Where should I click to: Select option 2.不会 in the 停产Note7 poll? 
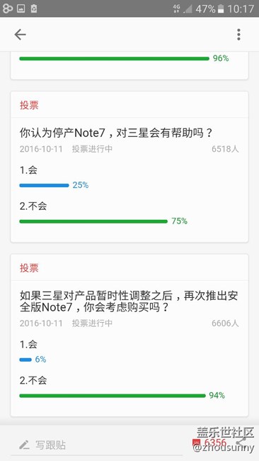[x=33, y=206]
